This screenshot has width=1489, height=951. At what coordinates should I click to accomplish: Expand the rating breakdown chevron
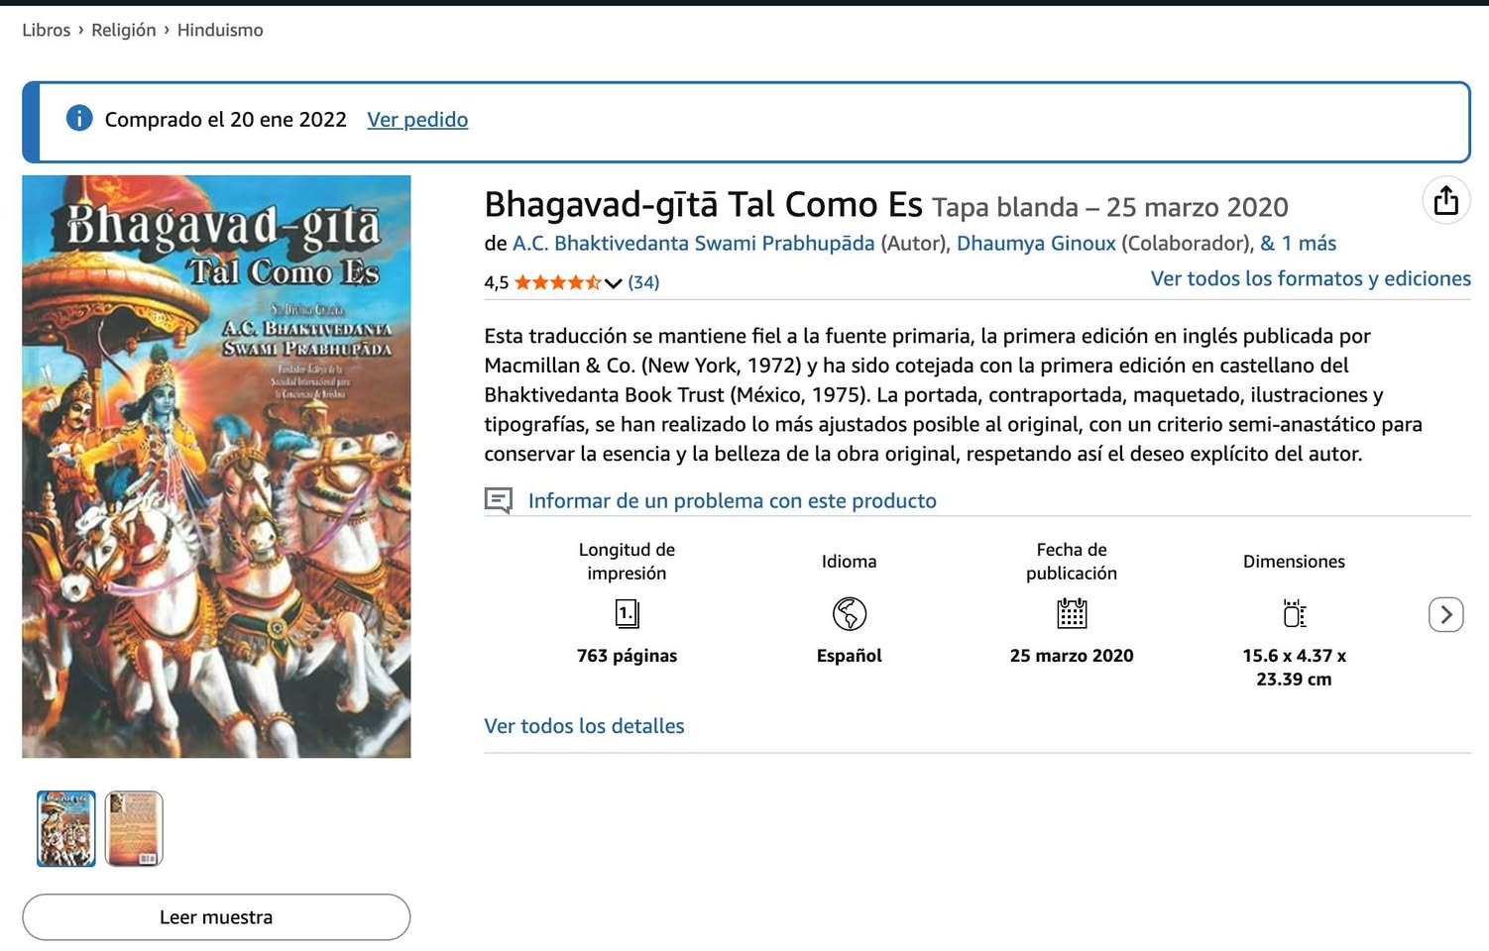coord(614,283)
